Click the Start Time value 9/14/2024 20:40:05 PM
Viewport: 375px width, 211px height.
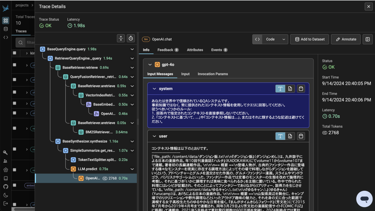point(347,84)
